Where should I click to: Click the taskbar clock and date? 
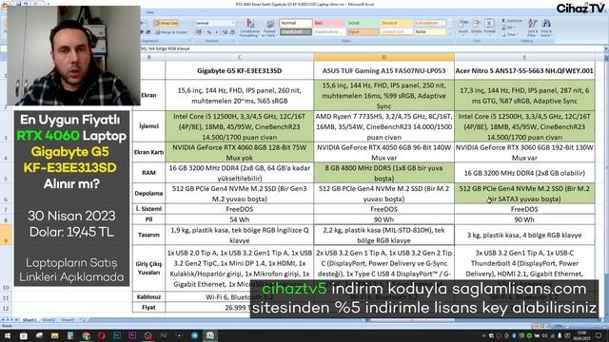click(x=581, y=335)
